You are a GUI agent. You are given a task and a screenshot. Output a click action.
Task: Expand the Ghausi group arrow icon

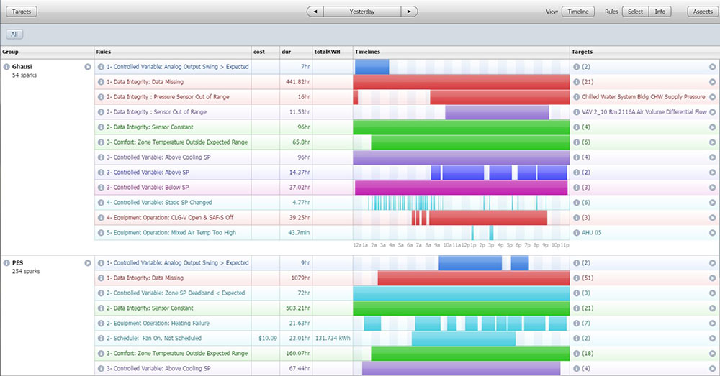pyautogui.click(x=88, y=66)
